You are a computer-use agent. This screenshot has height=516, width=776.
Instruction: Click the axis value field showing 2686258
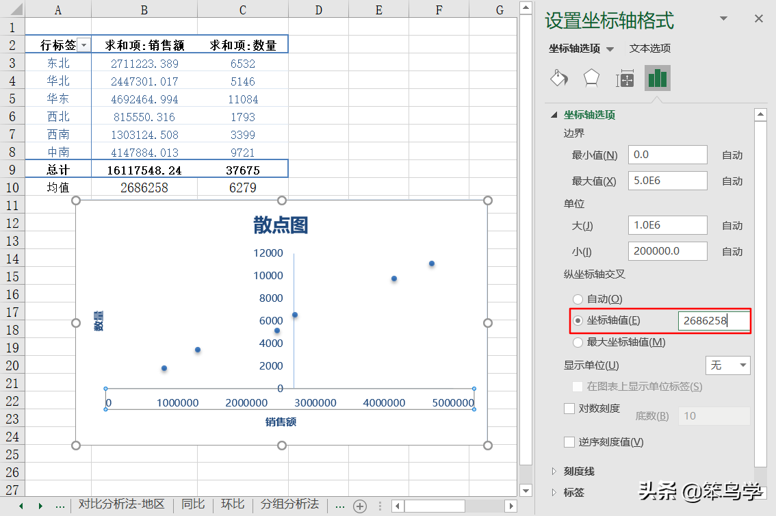(x=714, y=320)
